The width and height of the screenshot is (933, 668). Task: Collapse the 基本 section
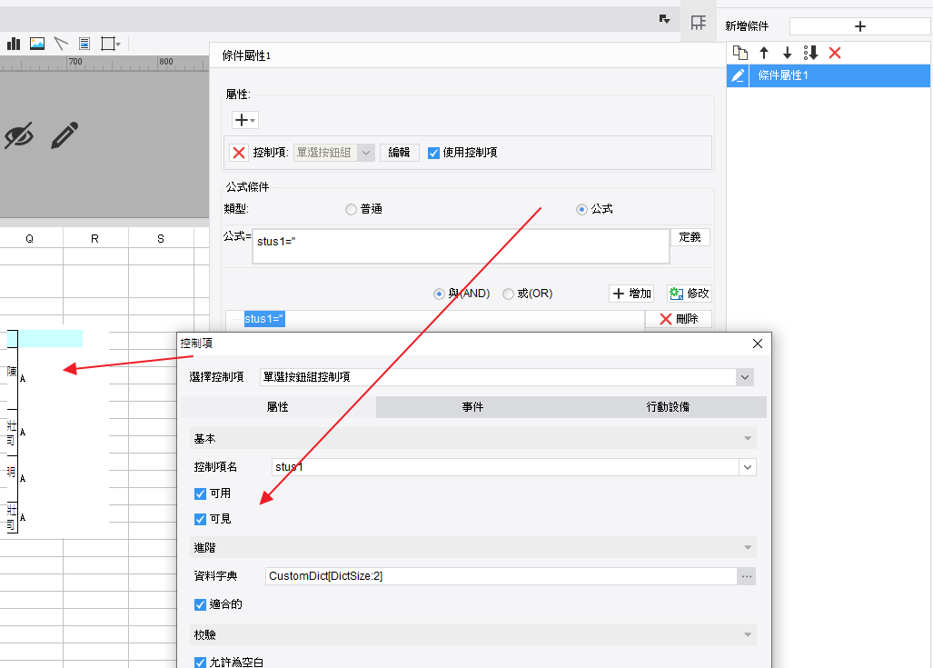tap(748, 439)
